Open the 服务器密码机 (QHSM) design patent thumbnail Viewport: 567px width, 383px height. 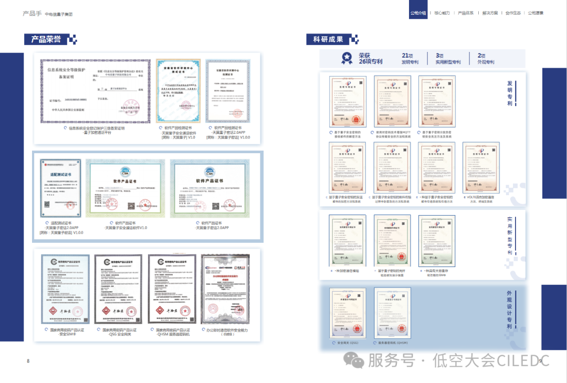point(392,313)
